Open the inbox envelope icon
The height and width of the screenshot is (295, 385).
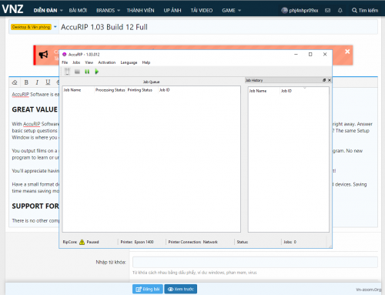click(x=327, y=11)
